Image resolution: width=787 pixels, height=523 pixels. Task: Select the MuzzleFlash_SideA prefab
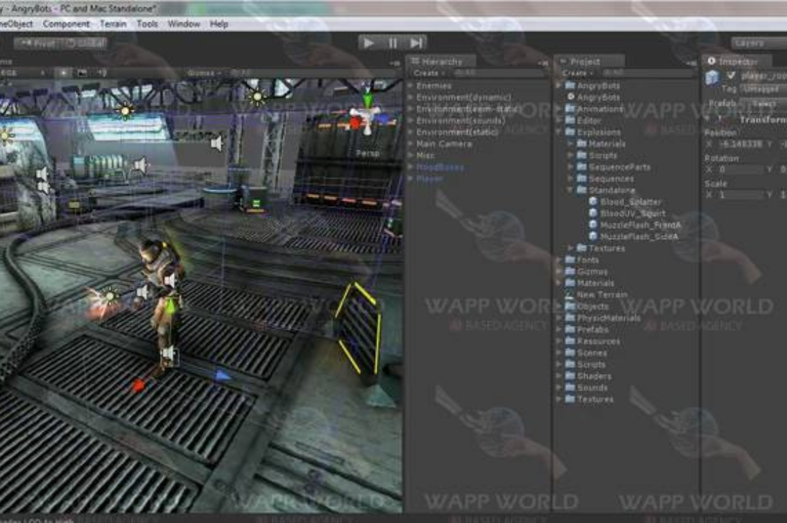click(638, 236)
